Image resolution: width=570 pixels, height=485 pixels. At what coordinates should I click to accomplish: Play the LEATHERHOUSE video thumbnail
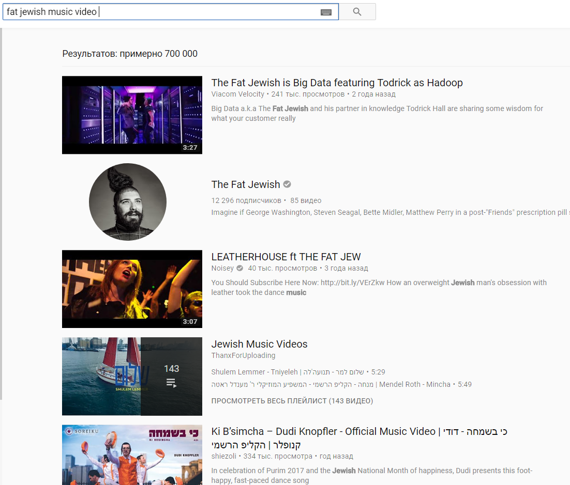coord(132,289)
